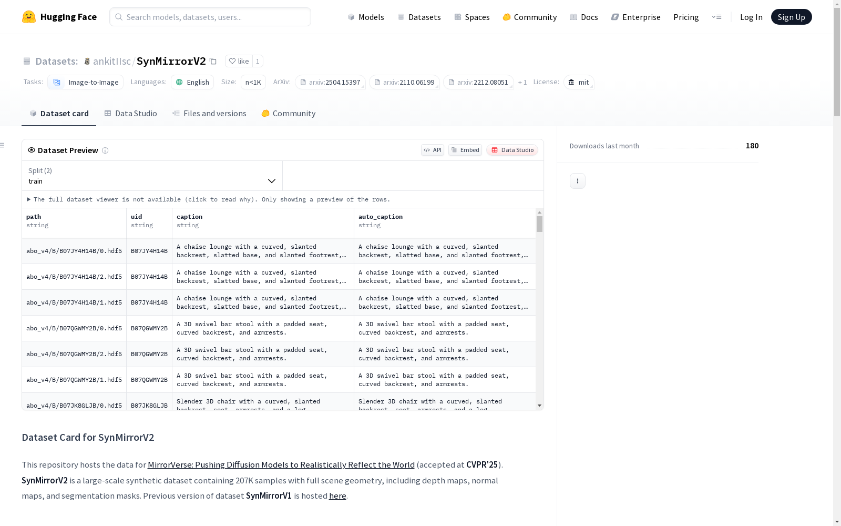Click the Dataset Preview info icon
This screenshot has width=841, height=526.
click(105, 150)
